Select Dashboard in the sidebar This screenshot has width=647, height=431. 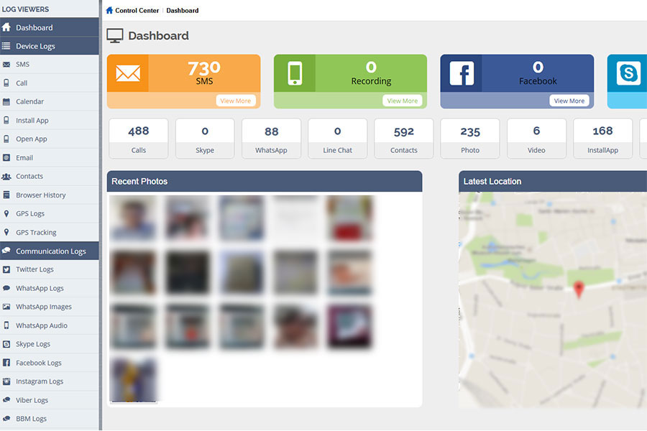[x=35, y=27]
